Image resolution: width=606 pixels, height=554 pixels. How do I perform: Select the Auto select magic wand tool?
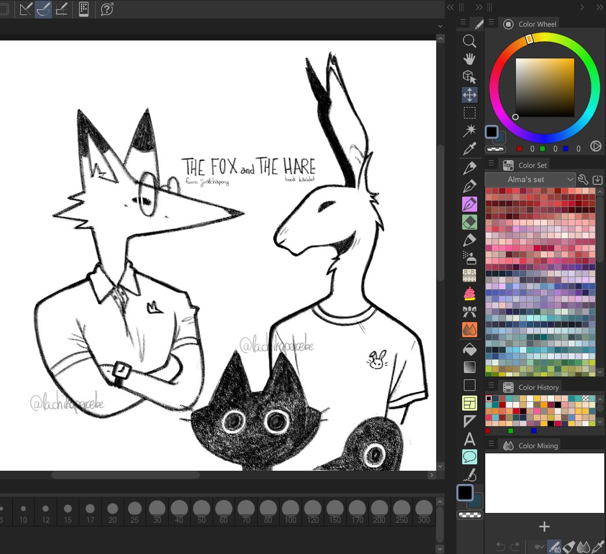469,130
